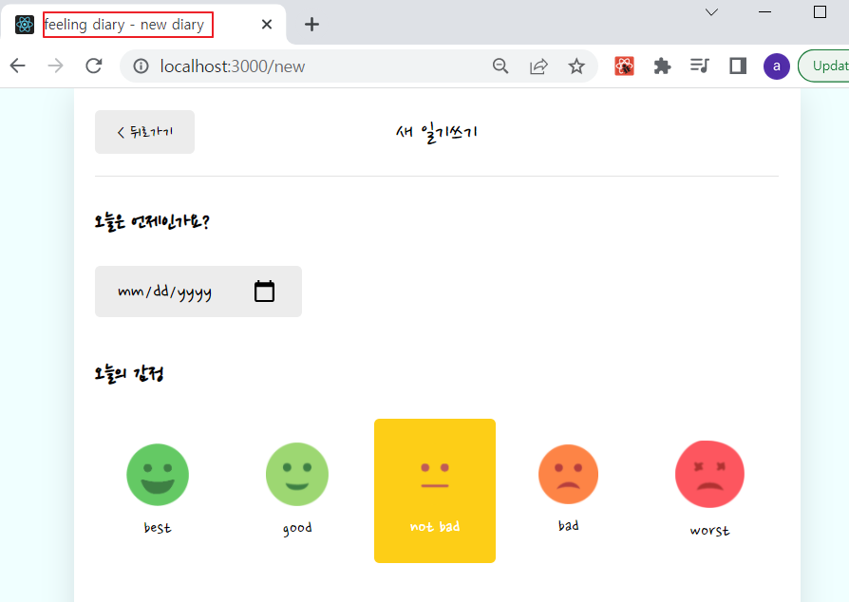Image resolution: width=849 pixels, height=602 pixels.
Task: Click the React favicon on the tab
Action: pyautogui.click(x=25, y=25)
